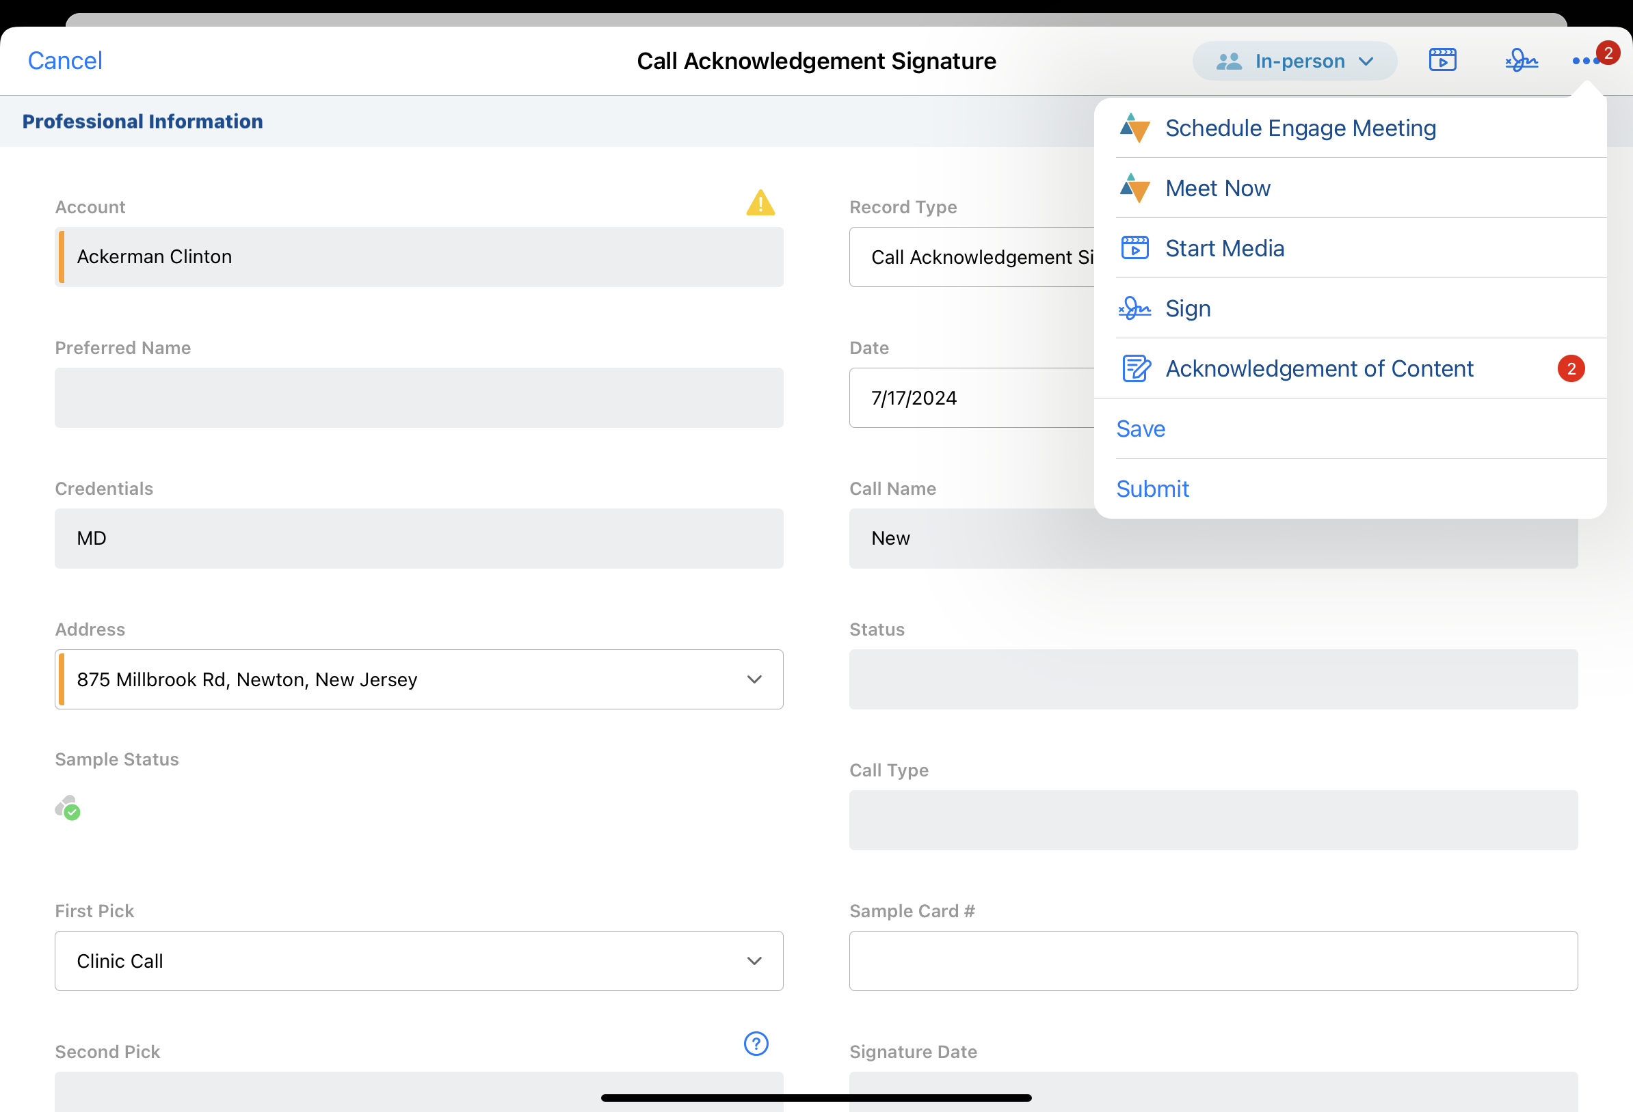Image resolution: width=1633 pixels, height=1112 pixels.
Task: Tap the signature icon in header
Action: point(1522,60)
